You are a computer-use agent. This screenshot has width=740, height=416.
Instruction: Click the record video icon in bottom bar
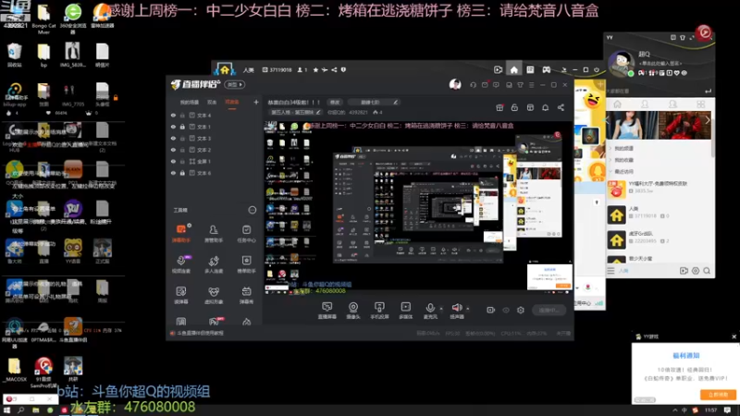click(491, 310)
